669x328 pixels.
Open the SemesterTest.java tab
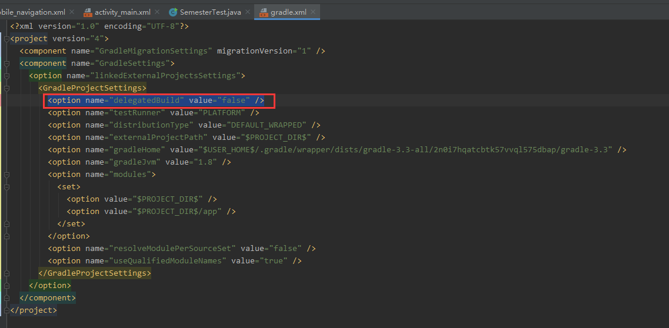pos(210,12)
